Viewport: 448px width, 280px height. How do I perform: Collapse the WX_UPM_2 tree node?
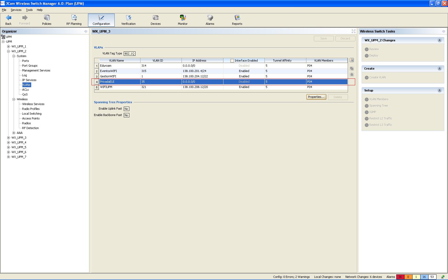click(8, 51)
